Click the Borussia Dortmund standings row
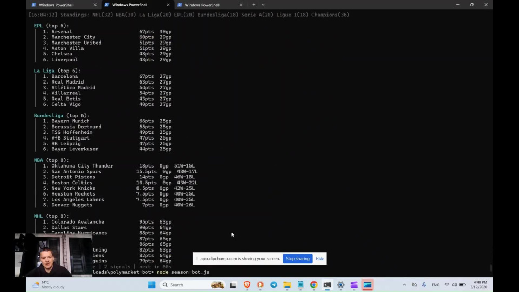Screen dimensions: 519x292 click(107, 127)
